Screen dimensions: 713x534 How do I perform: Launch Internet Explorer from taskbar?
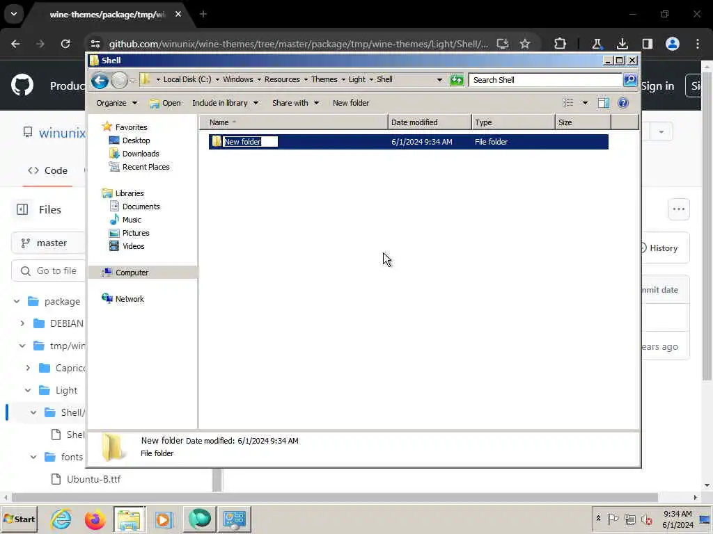tap(61, 519)
